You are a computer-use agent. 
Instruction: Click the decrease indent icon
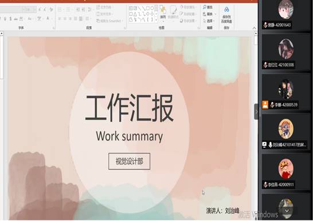click(x=78, y=9)
